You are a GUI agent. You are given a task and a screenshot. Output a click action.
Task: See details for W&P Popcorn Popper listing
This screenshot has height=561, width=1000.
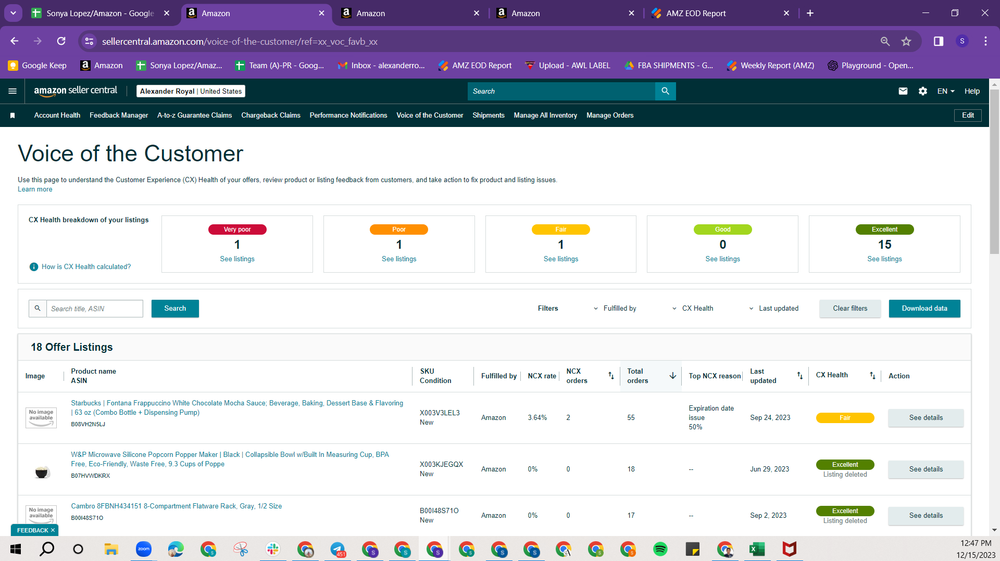pos(926,469)
